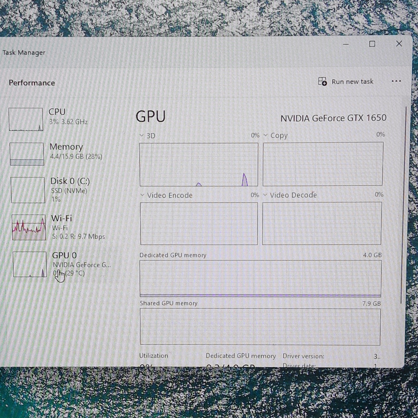Click the Video Decode usage graph

click(x=322, y=223)
